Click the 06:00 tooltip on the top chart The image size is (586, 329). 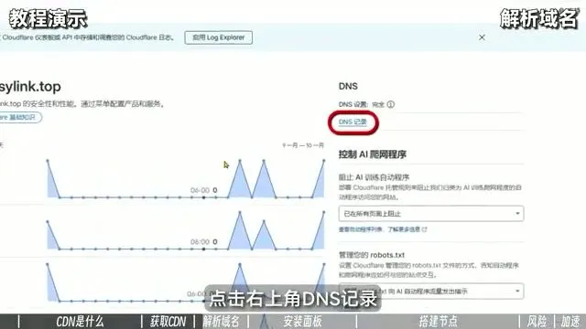tap(203, 190)
